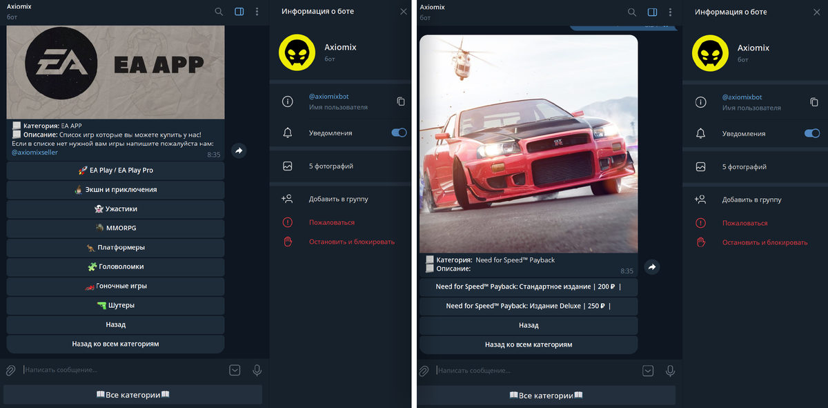The height and width of the screenshot is (408, 828).
Task: Choose Need for Speed Payback Издание Deluxe
Action: tap(529, 306)
